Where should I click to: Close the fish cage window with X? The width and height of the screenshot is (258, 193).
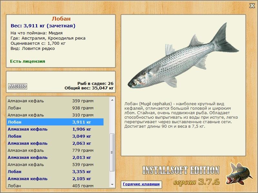click(252, 6)
